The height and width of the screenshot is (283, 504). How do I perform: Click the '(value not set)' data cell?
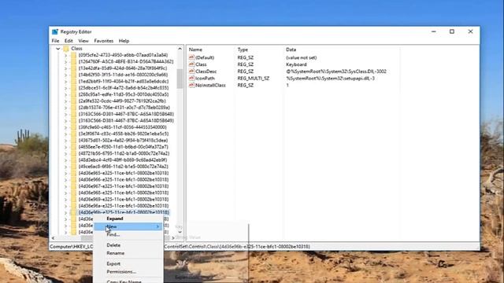[x=301, y=57]
